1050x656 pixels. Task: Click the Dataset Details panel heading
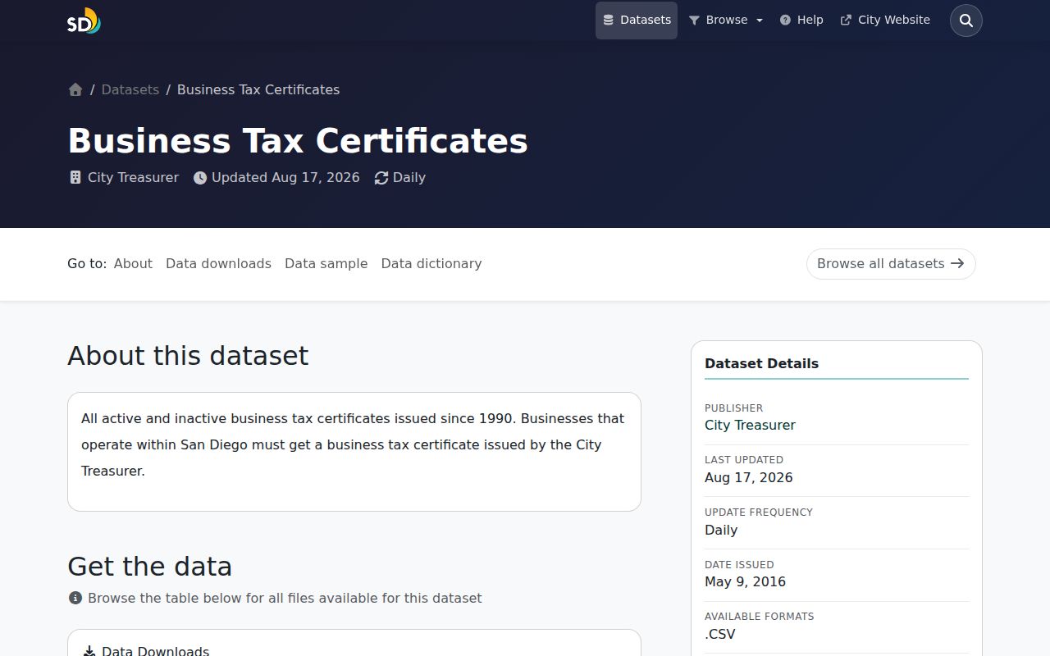point(761,363)
